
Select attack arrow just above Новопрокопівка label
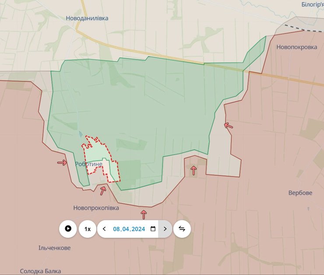[x=103, y=191]
